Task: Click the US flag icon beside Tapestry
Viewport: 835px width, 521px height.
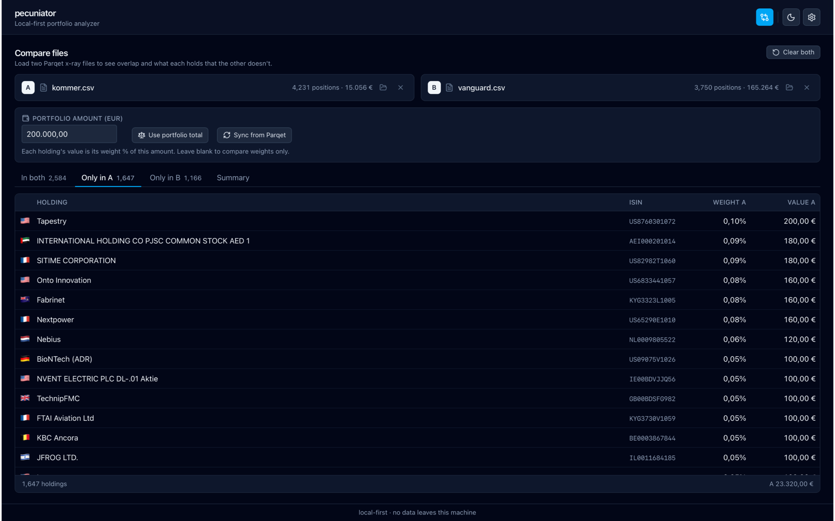Action: [x=25, y=221]
